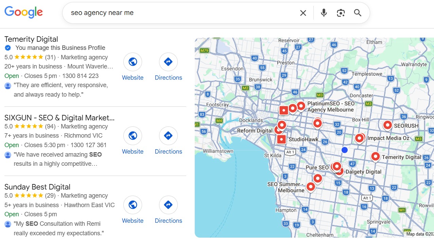434x240 pixels.
Task: Click the Google logo
Action: tap(23, 12)
